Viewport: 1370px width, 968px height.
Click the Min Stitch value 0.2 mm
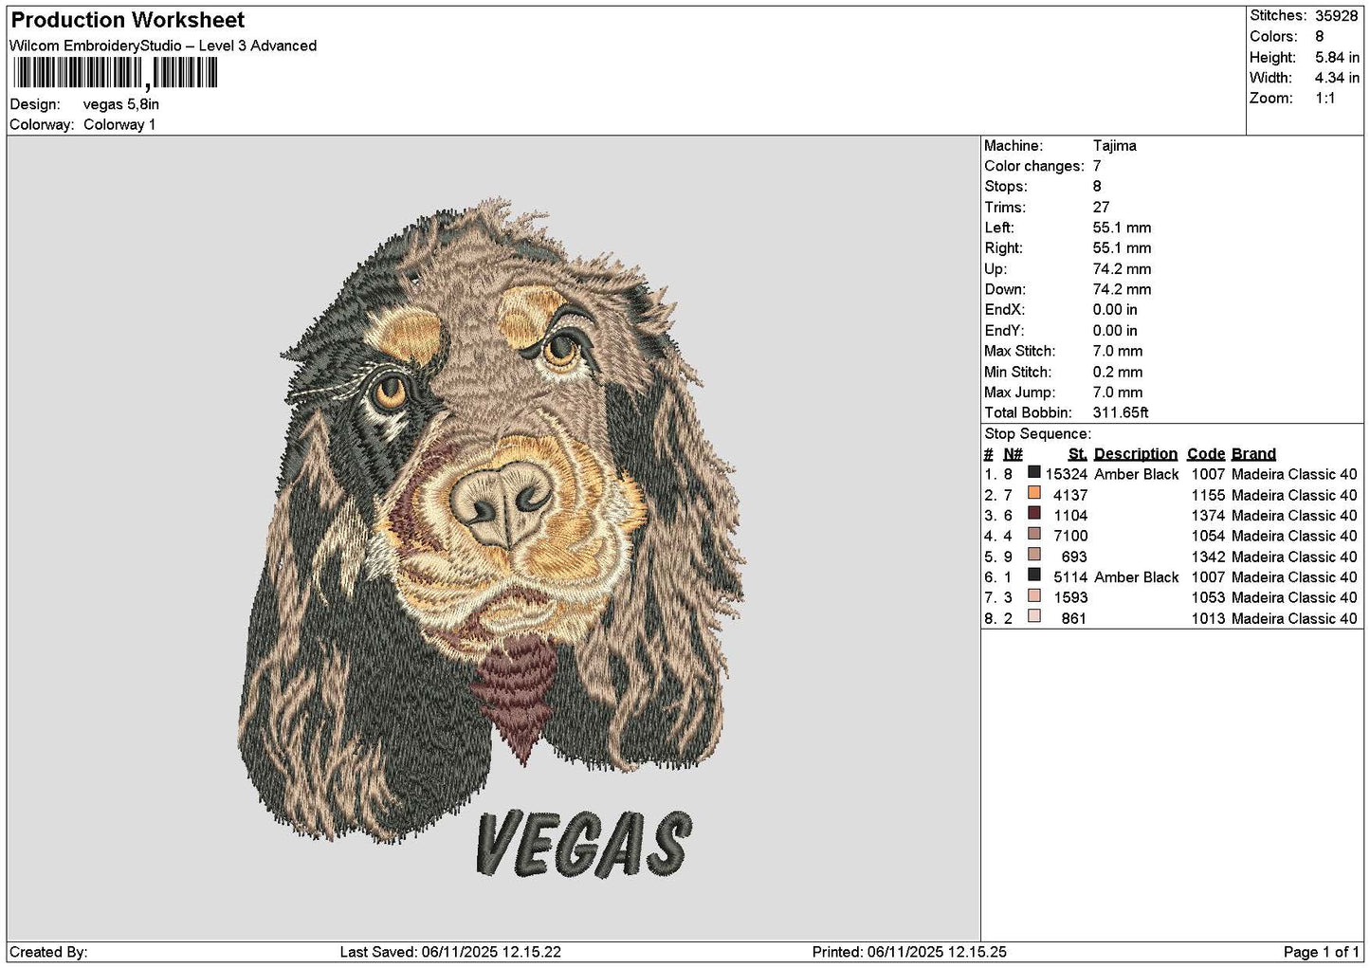[x=1119, y=372]
